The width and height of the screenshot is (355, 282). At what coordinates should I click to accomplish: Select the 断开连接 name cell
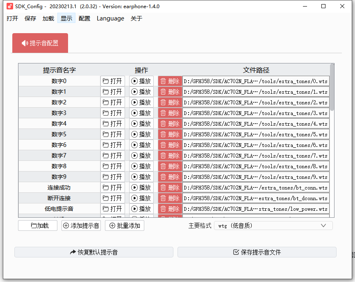(x=59, y=198)
